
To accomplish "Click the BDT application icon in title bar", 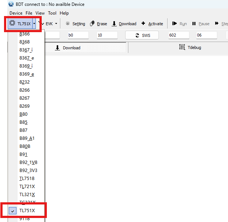I will (x=11, y=4).
